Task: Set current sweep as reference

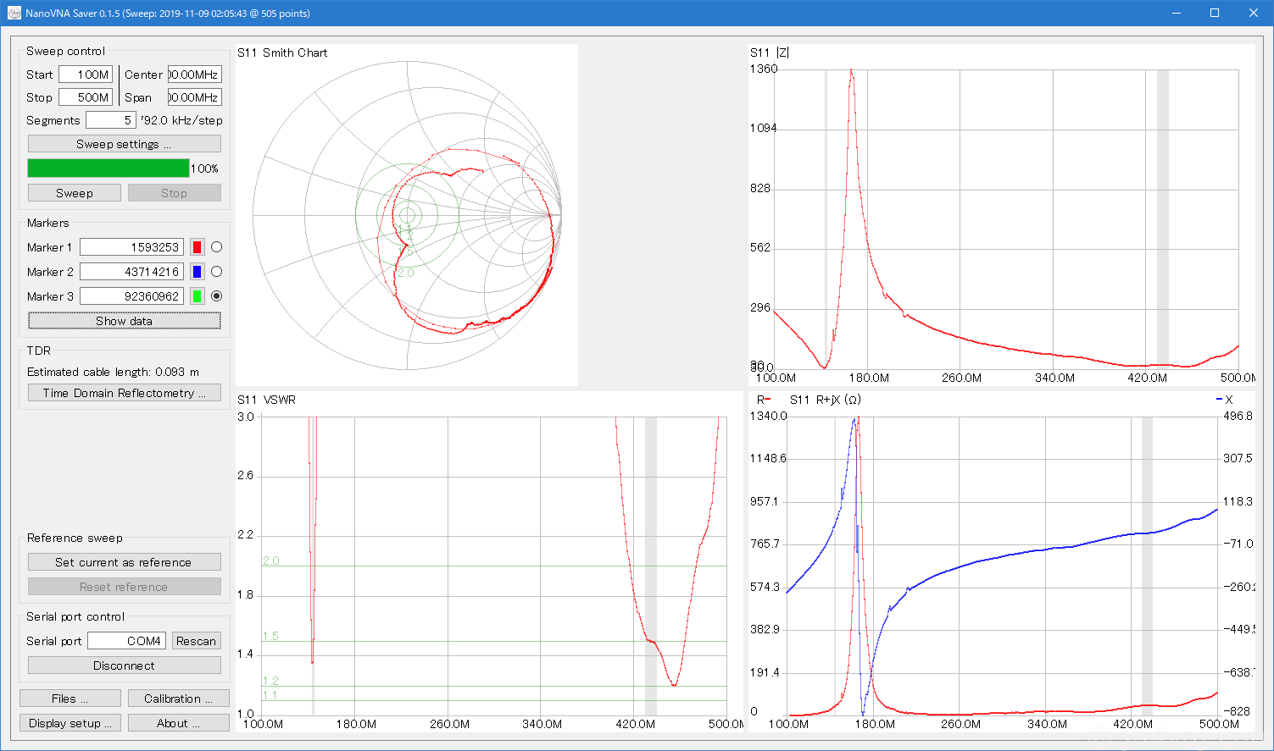Action: (125, 562)
